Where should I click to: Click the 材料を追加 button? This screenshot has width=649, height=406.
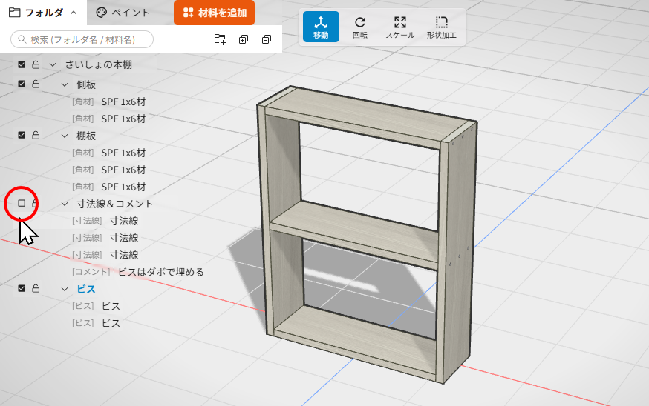214,13
